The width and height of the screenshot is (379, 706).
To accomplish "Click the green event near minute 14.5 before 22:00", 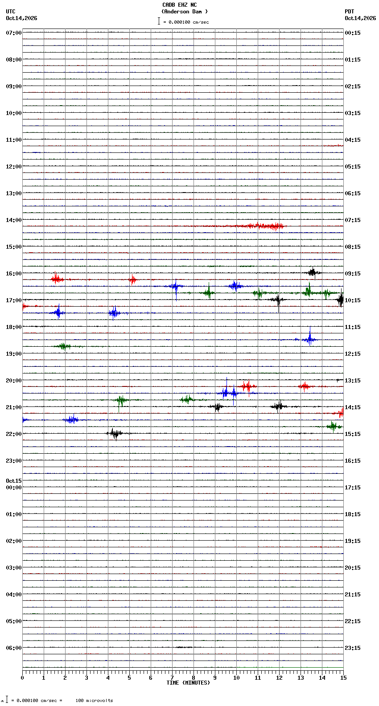I will click(333, 427).
